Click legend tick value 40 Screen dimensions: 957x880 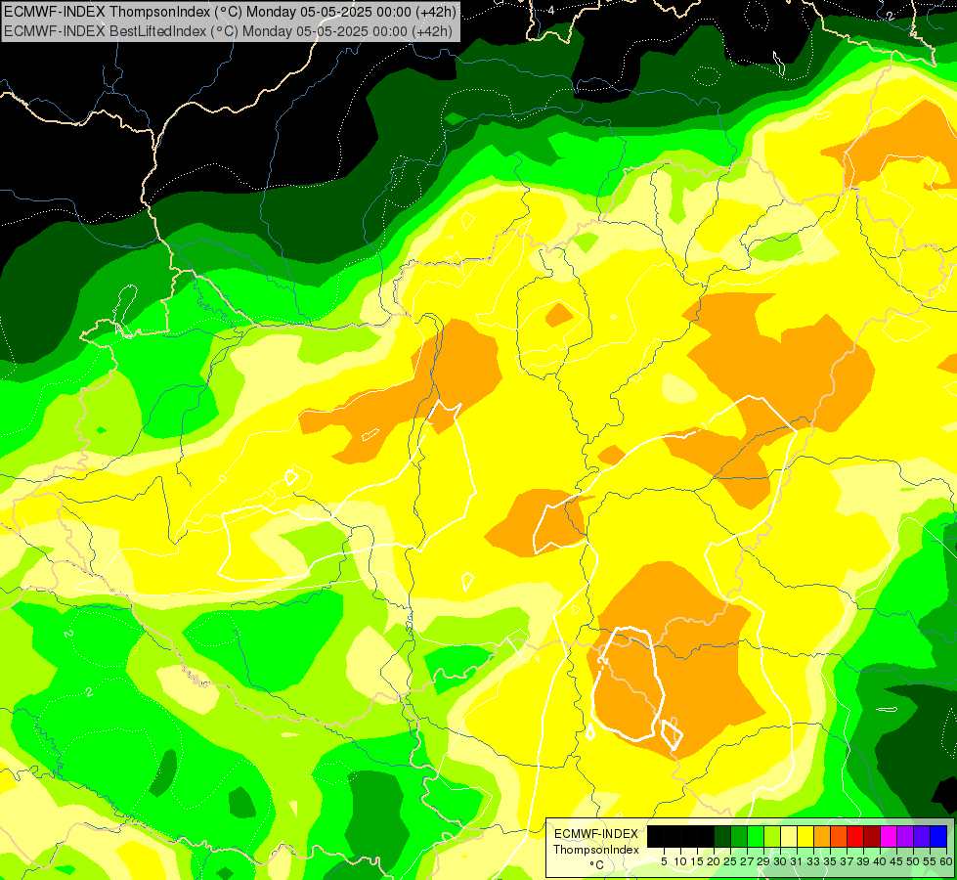880,861
